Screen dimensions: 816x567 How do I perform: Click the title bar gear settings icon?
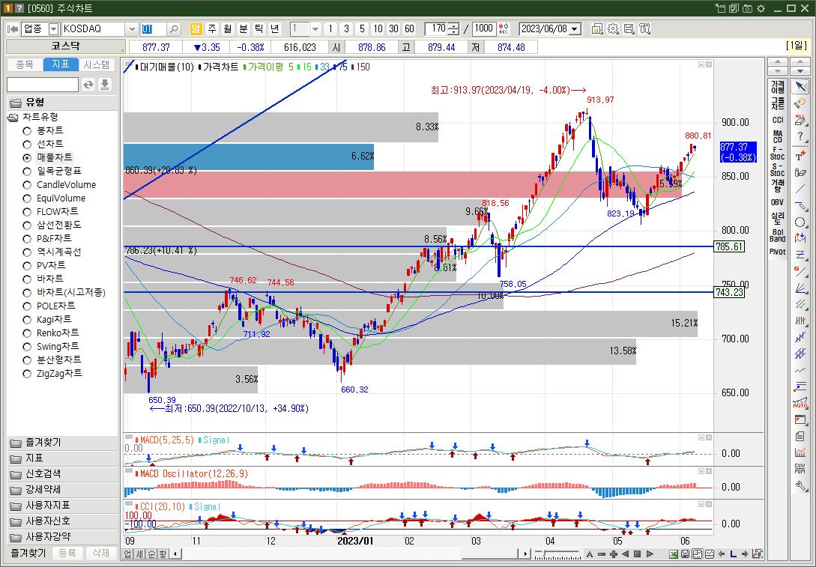click(761, 8)
